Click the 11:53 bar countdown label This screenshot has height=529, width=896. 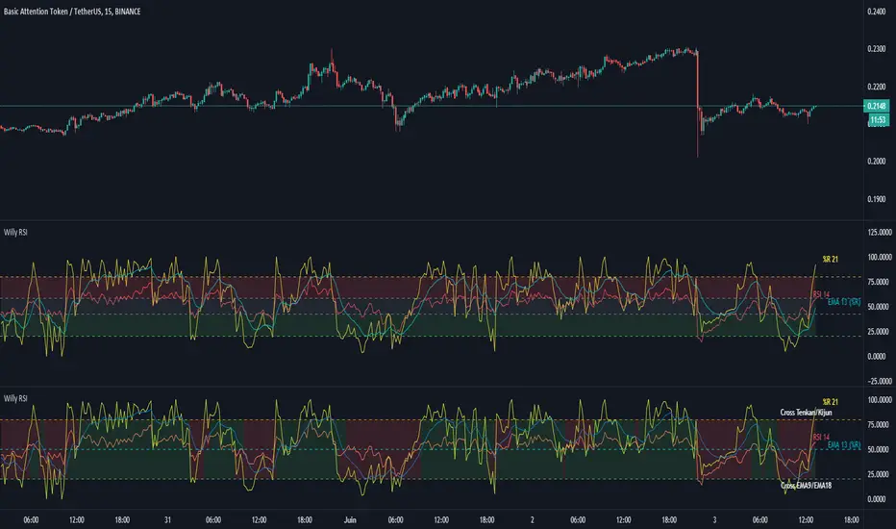(879, 120)
